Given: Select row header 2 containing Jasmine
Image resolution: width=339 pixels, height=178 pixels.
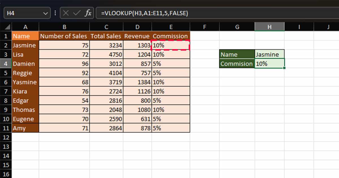Looking at the screenshot, I should (6, 45).
